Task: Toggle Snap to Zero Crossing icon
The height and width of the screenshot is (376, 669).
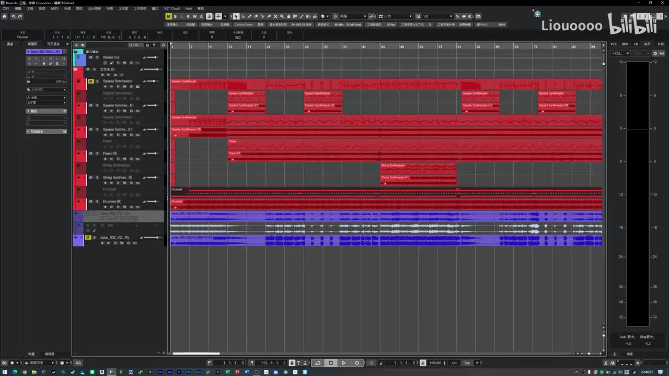Action: [x=372, y=16]
